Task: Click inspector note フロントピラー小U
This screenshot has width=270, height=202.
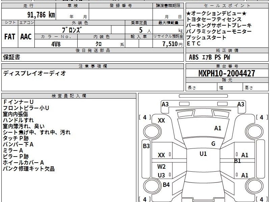Action: click(x=26, y=108)
